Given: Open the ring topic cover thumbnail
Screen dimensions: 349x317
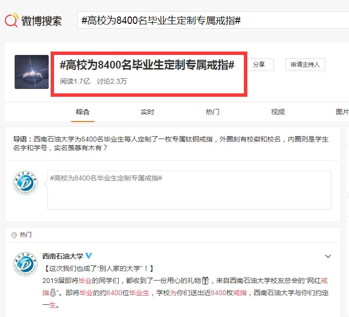Looking at the screenshot, I should pos(32,71).
